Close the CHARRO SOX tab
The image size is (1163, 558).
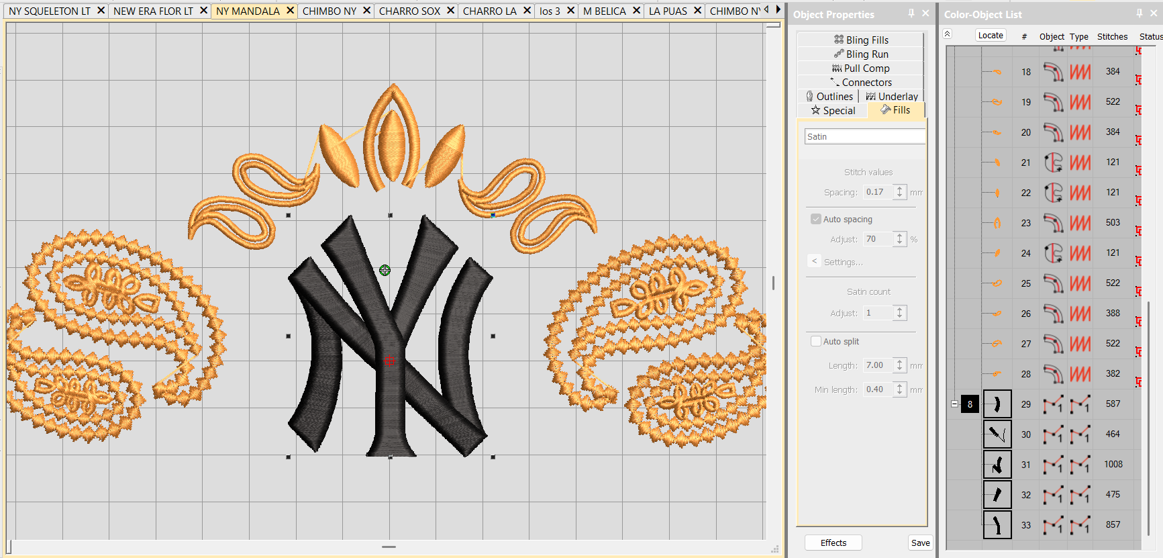451,11
